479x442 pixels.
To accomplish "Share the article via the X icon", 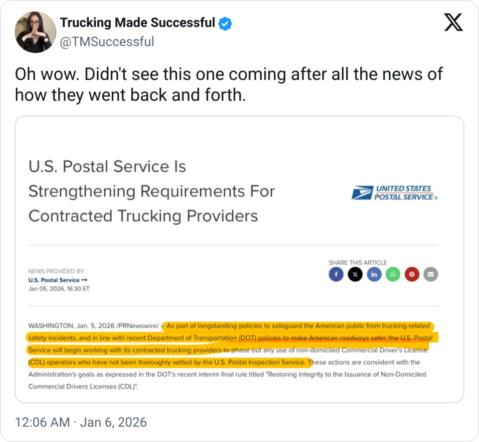I will 355,274.
